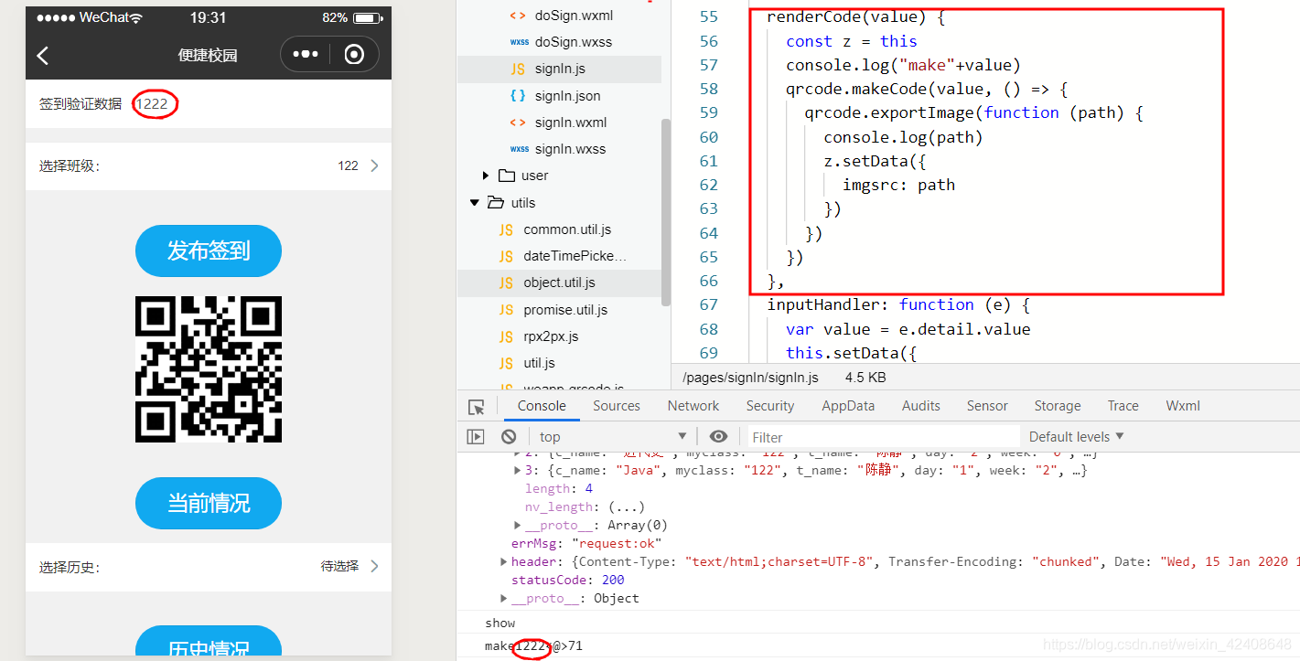Click the battery indicator in phone status bar

tap(368, 17)
